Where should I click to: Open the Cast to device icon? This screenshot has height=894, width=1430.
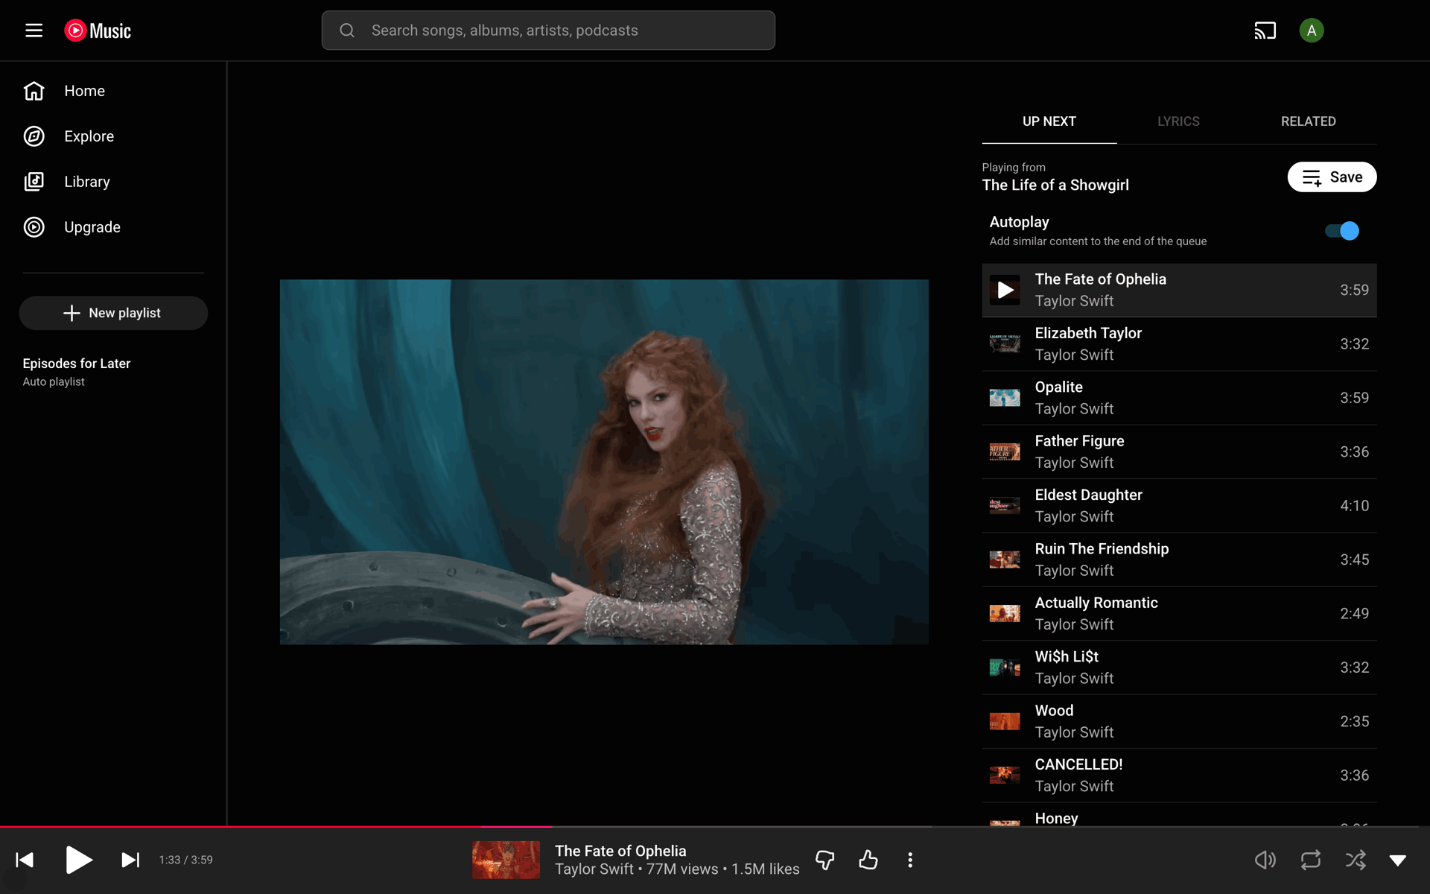click(x=1265, y=31)
